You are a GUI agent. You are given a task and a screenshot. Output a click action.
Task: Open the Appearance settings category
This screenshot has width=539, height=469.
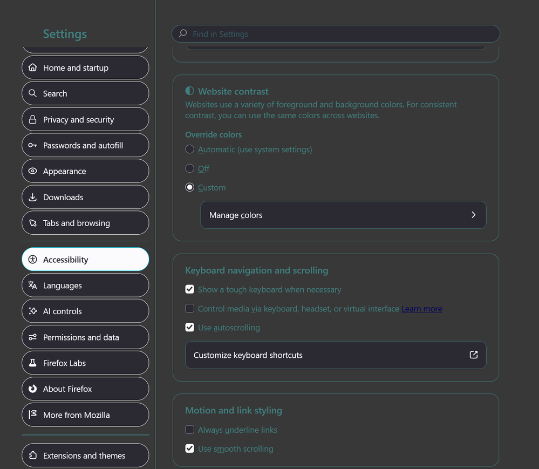pyautogui.click(x=85, y=171)
